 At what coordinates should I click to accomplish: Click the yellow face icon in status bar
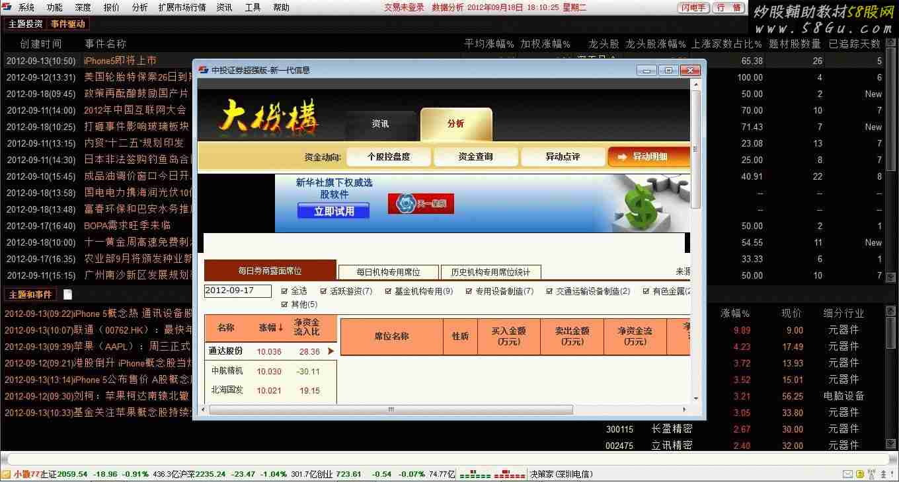coord(859,474)
